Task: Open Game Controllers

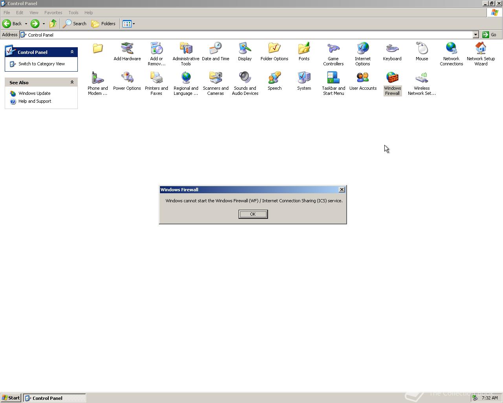Action: pyautogui.click(x=333, y=54)
